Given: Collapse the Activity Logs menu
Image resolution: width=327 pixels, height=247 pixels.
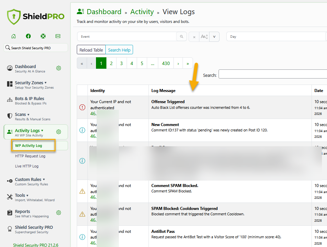Looking at the screenshot, I should [42, 131].
